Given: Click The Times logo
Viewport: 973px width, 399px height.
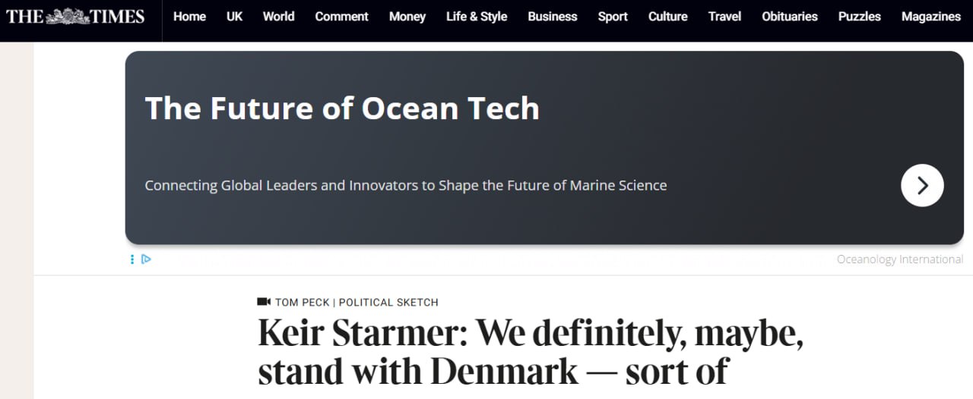Looking at the screenshot, I should [x=75, y=16].
